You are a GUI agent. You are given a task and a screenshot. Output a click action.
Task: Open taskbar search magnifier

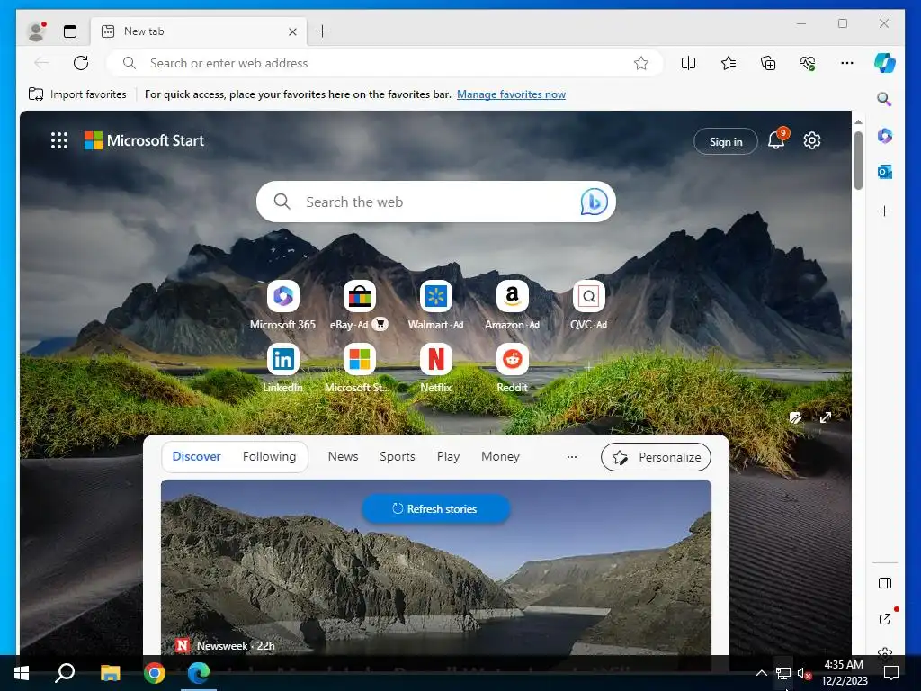[65, 673]
